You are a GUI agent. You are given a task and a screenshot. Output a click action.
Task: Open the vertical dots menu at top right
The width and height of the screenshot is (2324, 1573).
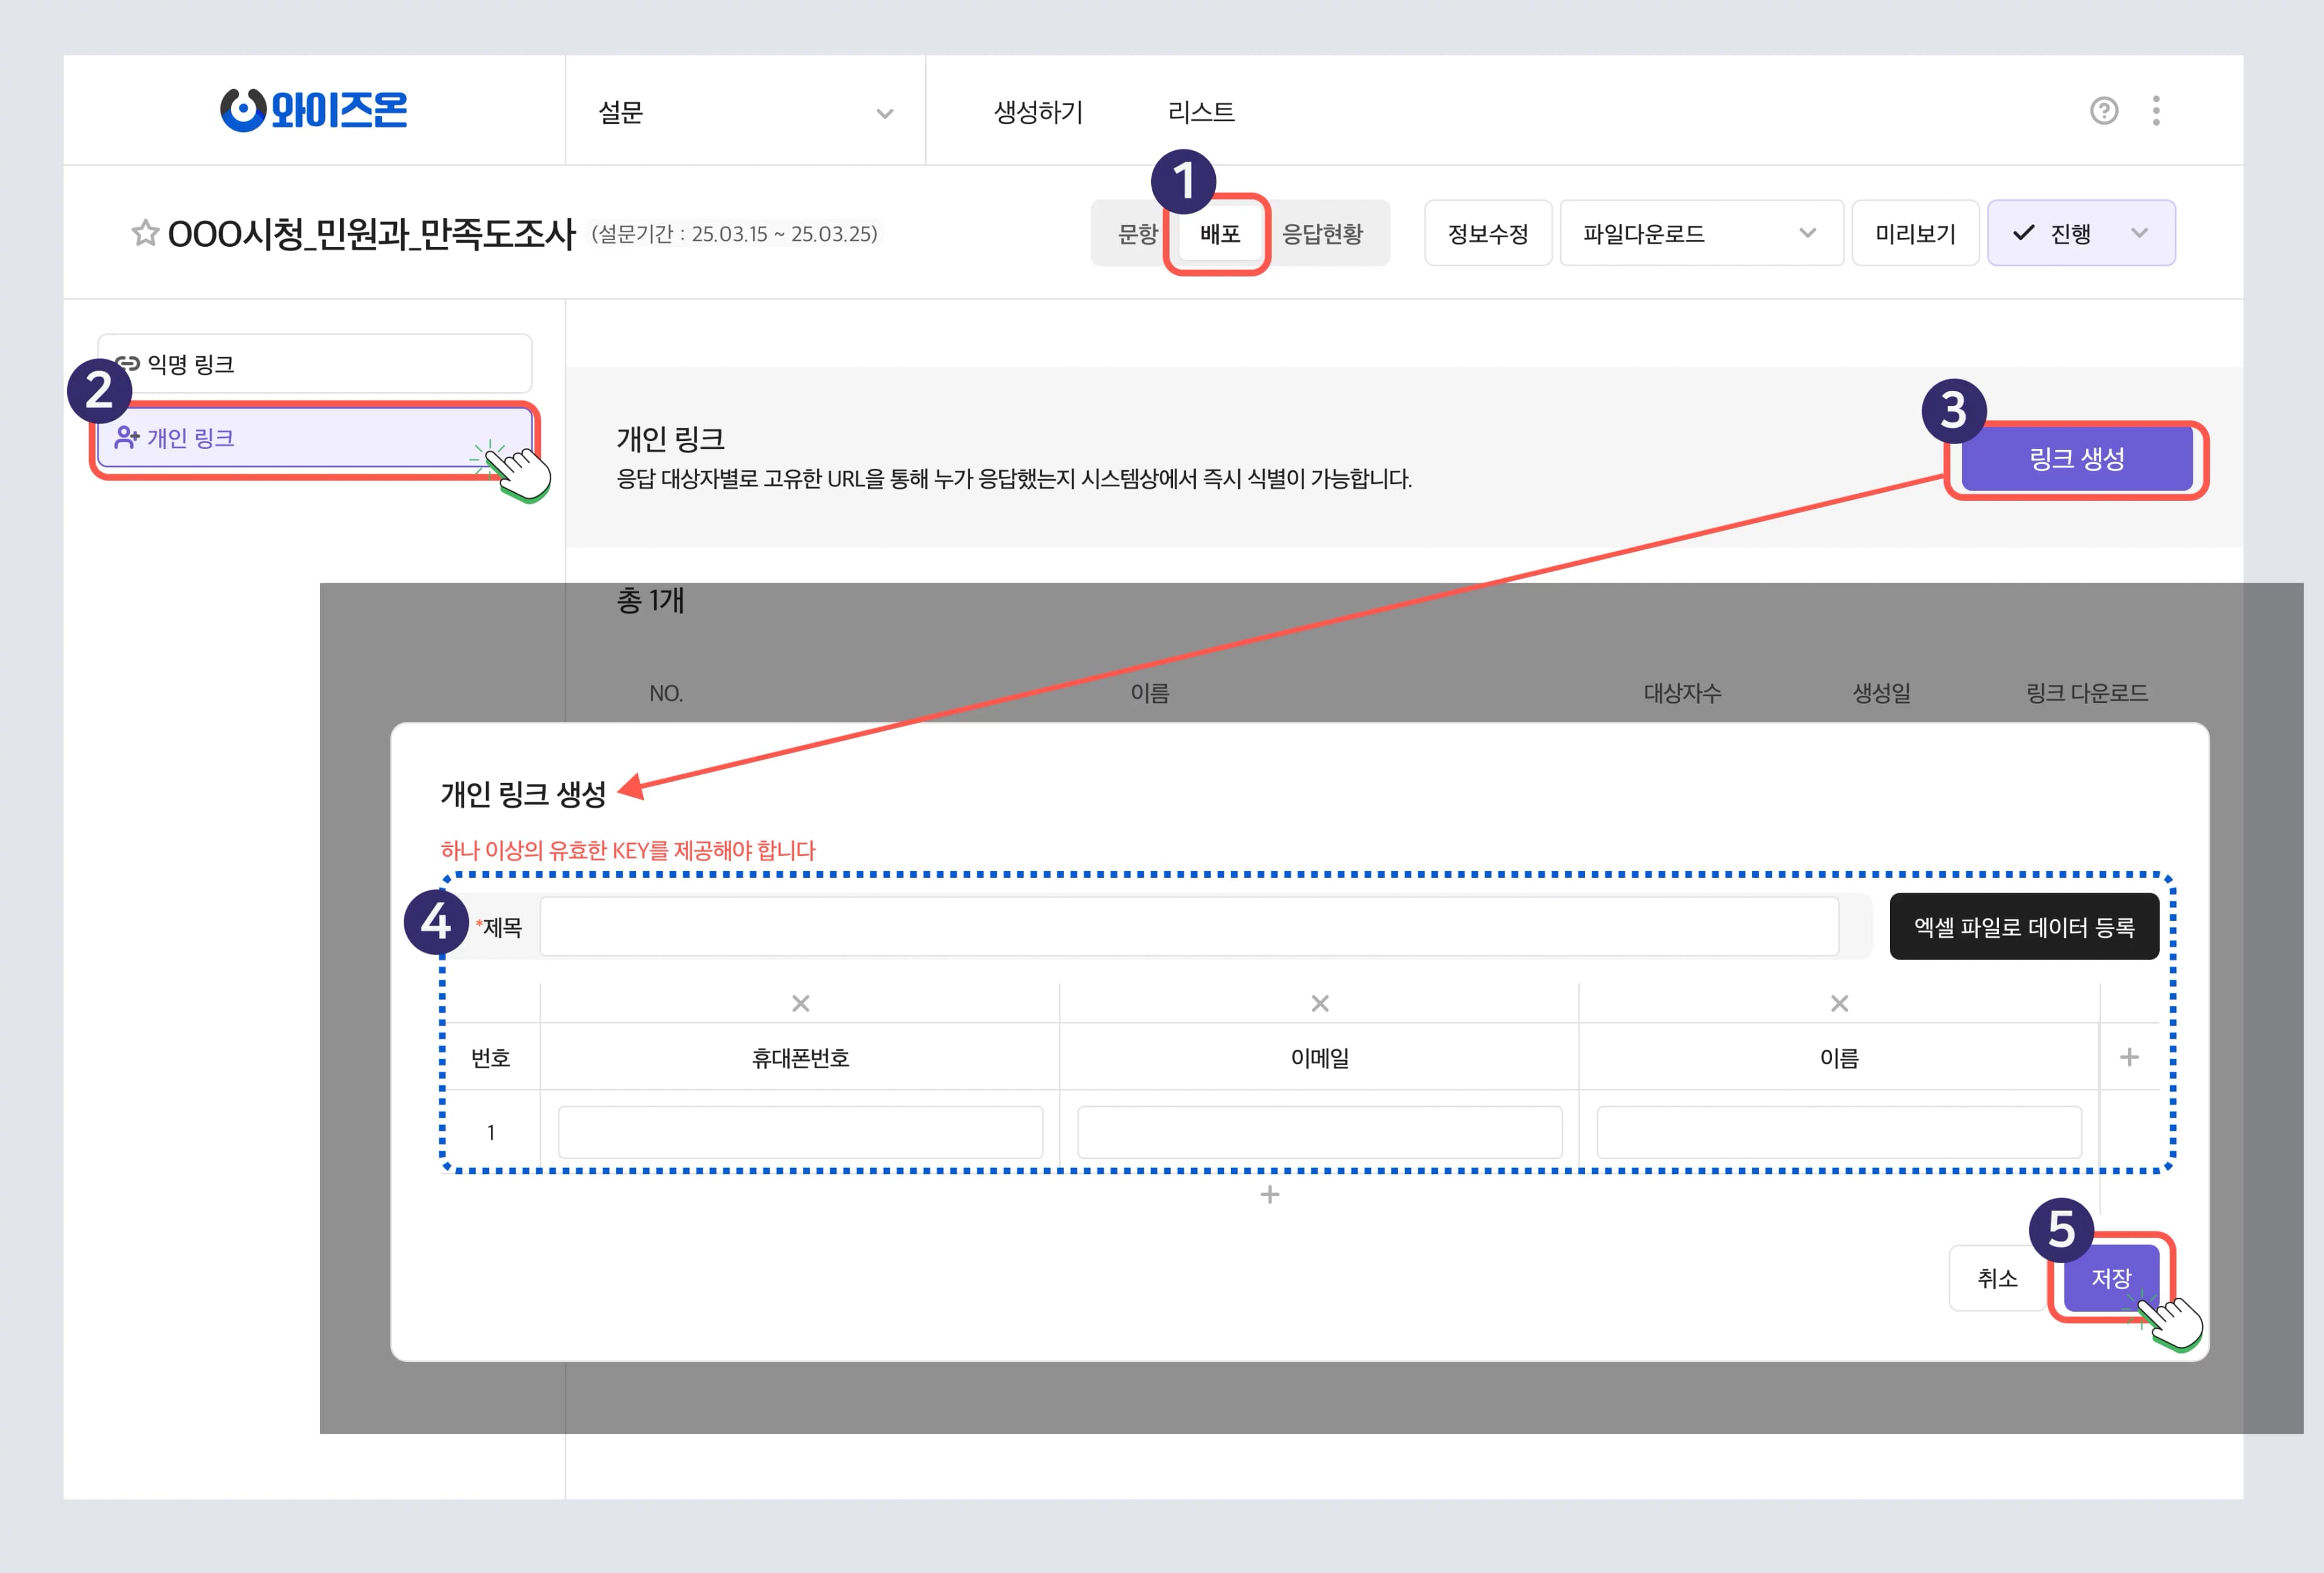coord(2158,112)
